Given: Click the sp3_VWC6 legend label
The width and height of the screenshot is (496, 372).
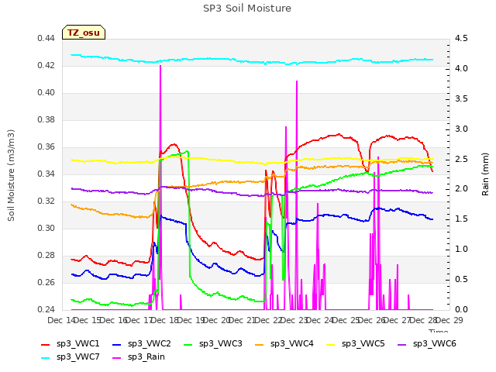Looking at the screenshot, I should pyautogui.click(x=434, y=344).
